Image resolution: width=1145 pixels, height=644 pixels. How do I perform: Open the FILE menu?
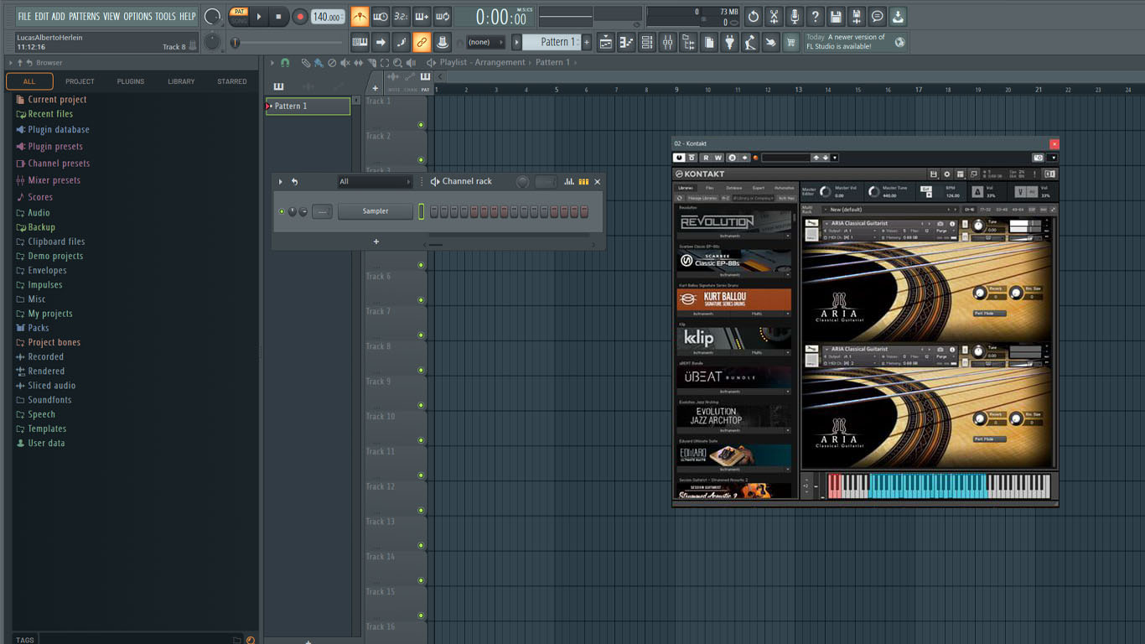(24, 16)
